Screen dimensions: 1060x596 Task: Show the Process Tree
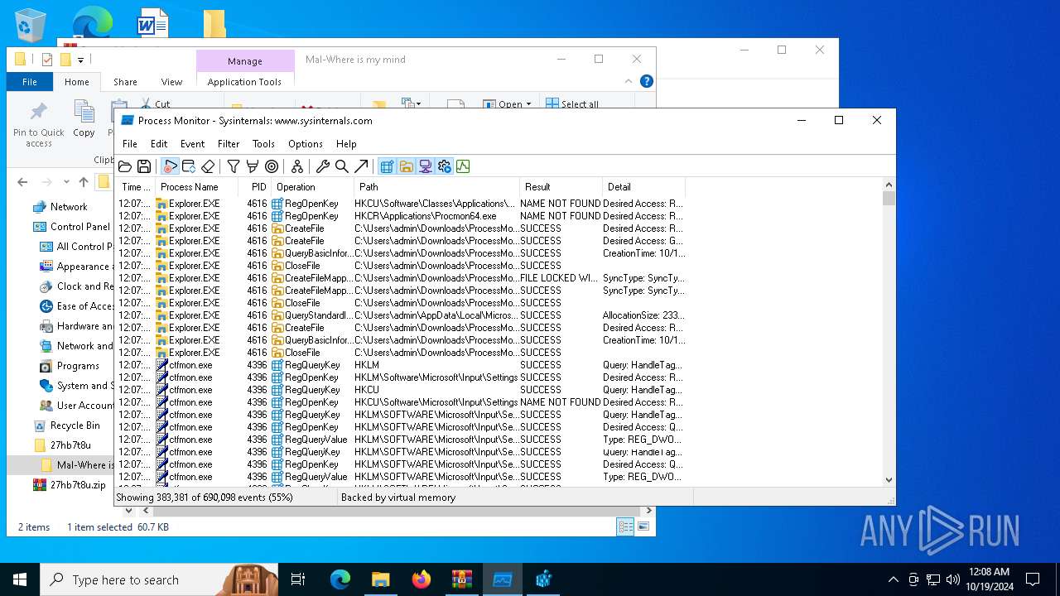[297, 166]
